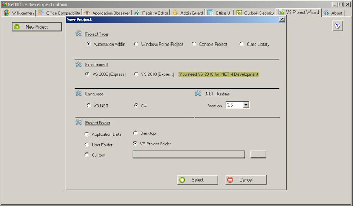Click the Willkommen tab icon
Viewport: 353px width, 207px height.
pyautogui.click(x=7, y=13)
